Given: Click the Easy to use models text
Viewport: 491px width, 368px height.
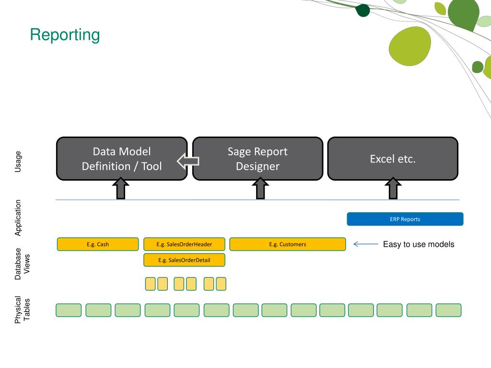Looking at the screenshot, I should (x=419, y=244).
